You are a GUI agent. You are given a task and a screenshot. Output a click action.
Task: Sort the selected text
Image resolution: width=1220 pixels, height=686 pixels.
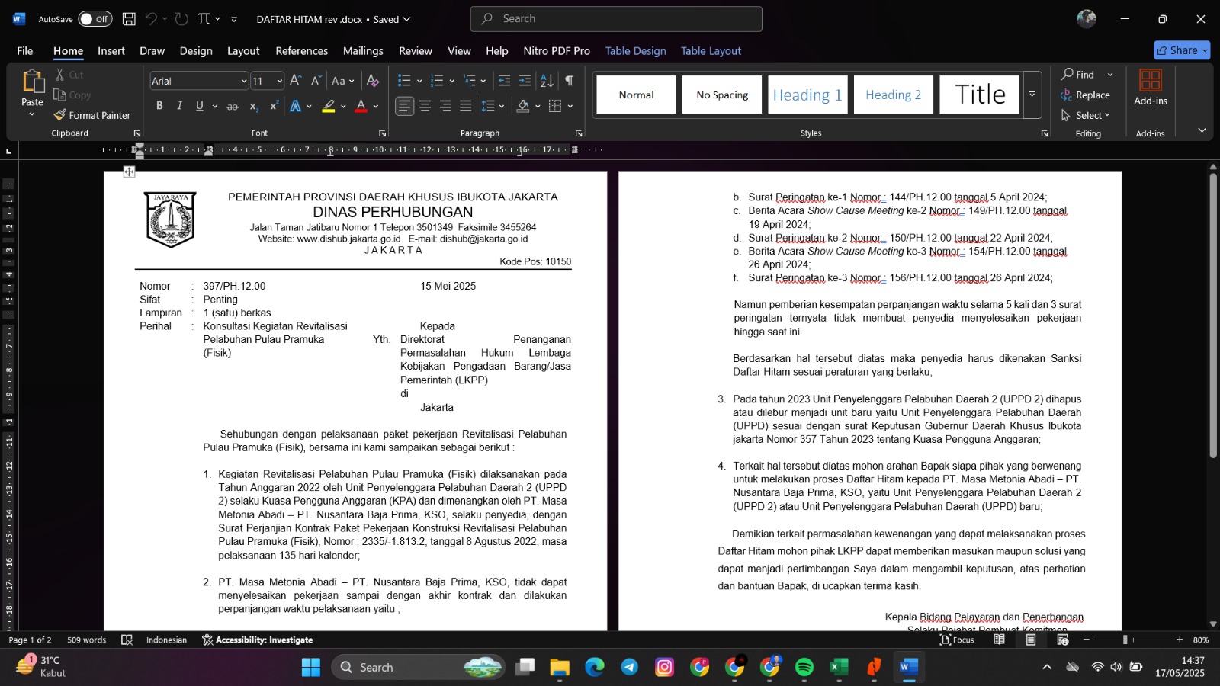547,81
